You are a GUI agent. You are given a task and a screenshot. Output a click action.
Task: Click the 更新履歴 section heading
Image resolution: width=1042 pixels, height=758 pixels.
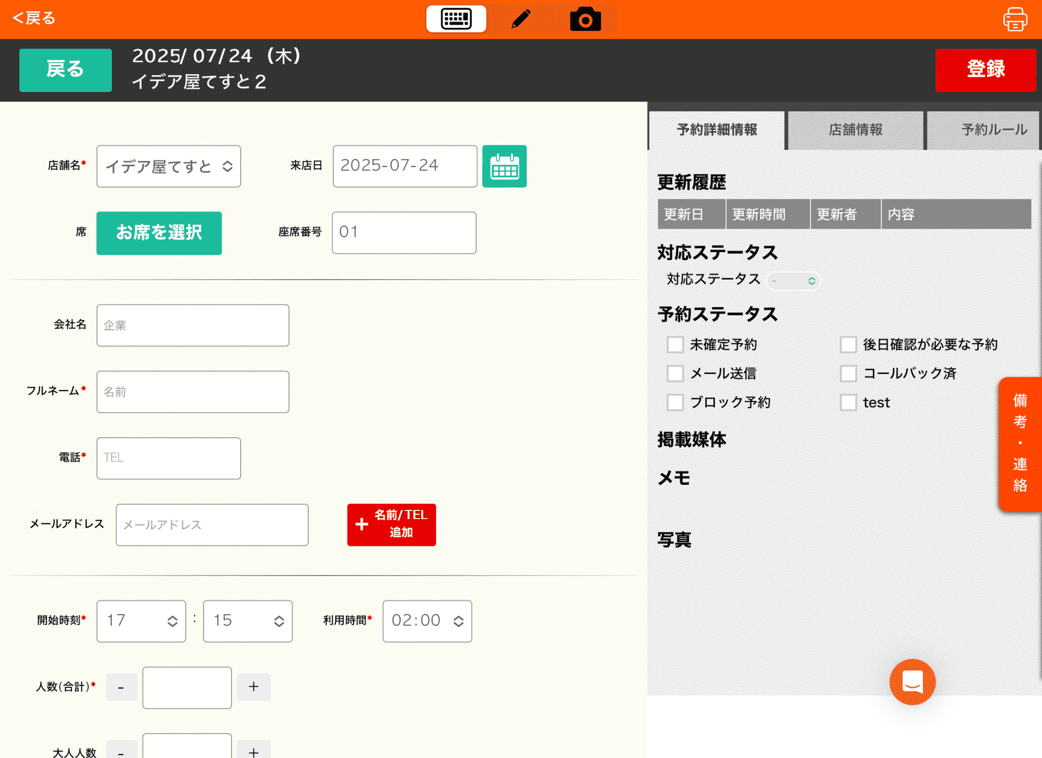(x=691, y=182)
